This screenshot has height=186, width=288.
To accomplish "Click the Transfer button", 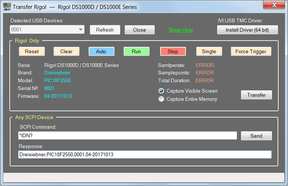I will coord(256,95).
